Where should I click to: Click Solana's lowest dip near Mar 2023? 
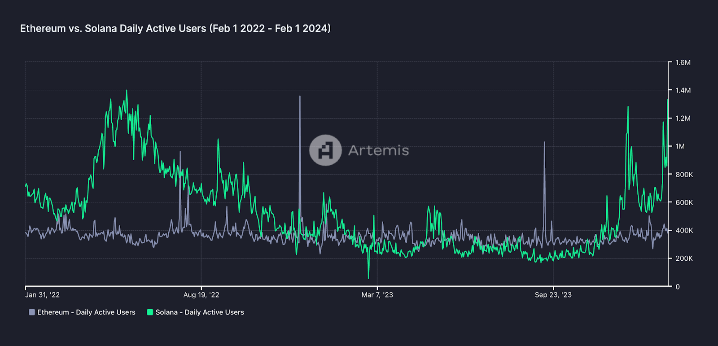368,278
